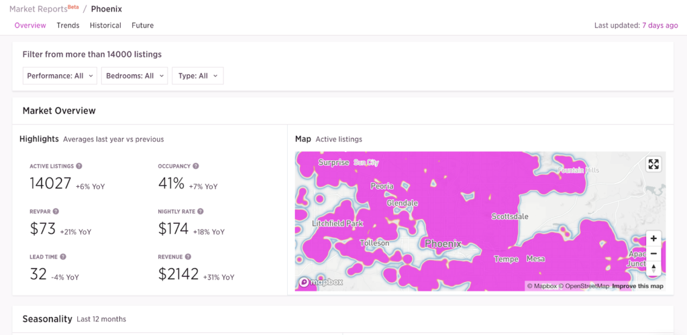
Task: Click Litchfield Park label on the map
Action: tap(338, 224)
